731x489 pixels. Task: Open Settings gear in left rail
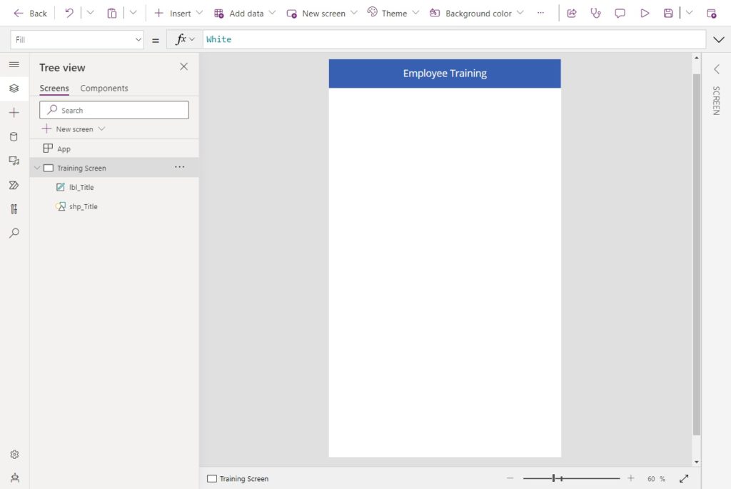pyautogui.click(x=14, y=454)
